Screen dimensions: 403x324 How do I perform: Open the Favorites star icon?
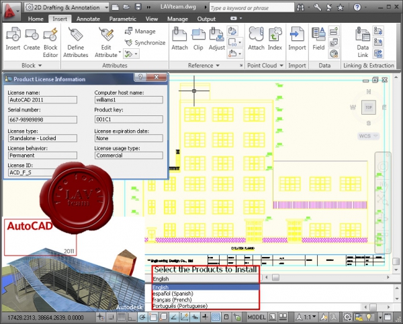(341, 7)
